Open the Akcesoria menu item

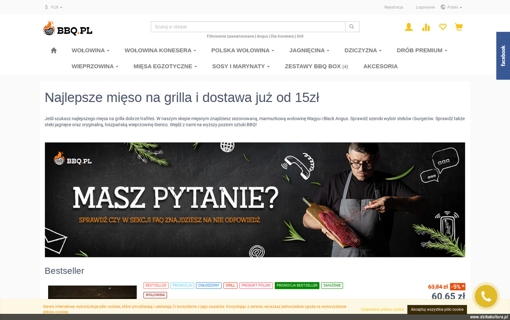click(380, 66)
